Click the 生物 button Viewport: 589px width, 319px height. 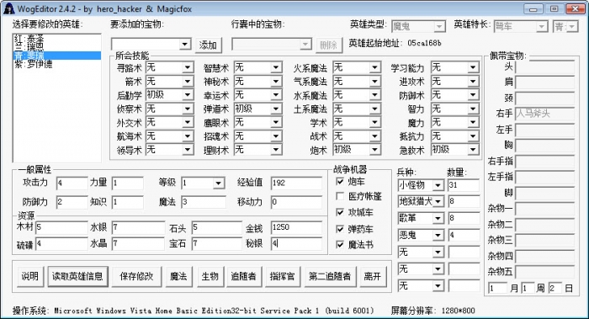tap(210, 277)
